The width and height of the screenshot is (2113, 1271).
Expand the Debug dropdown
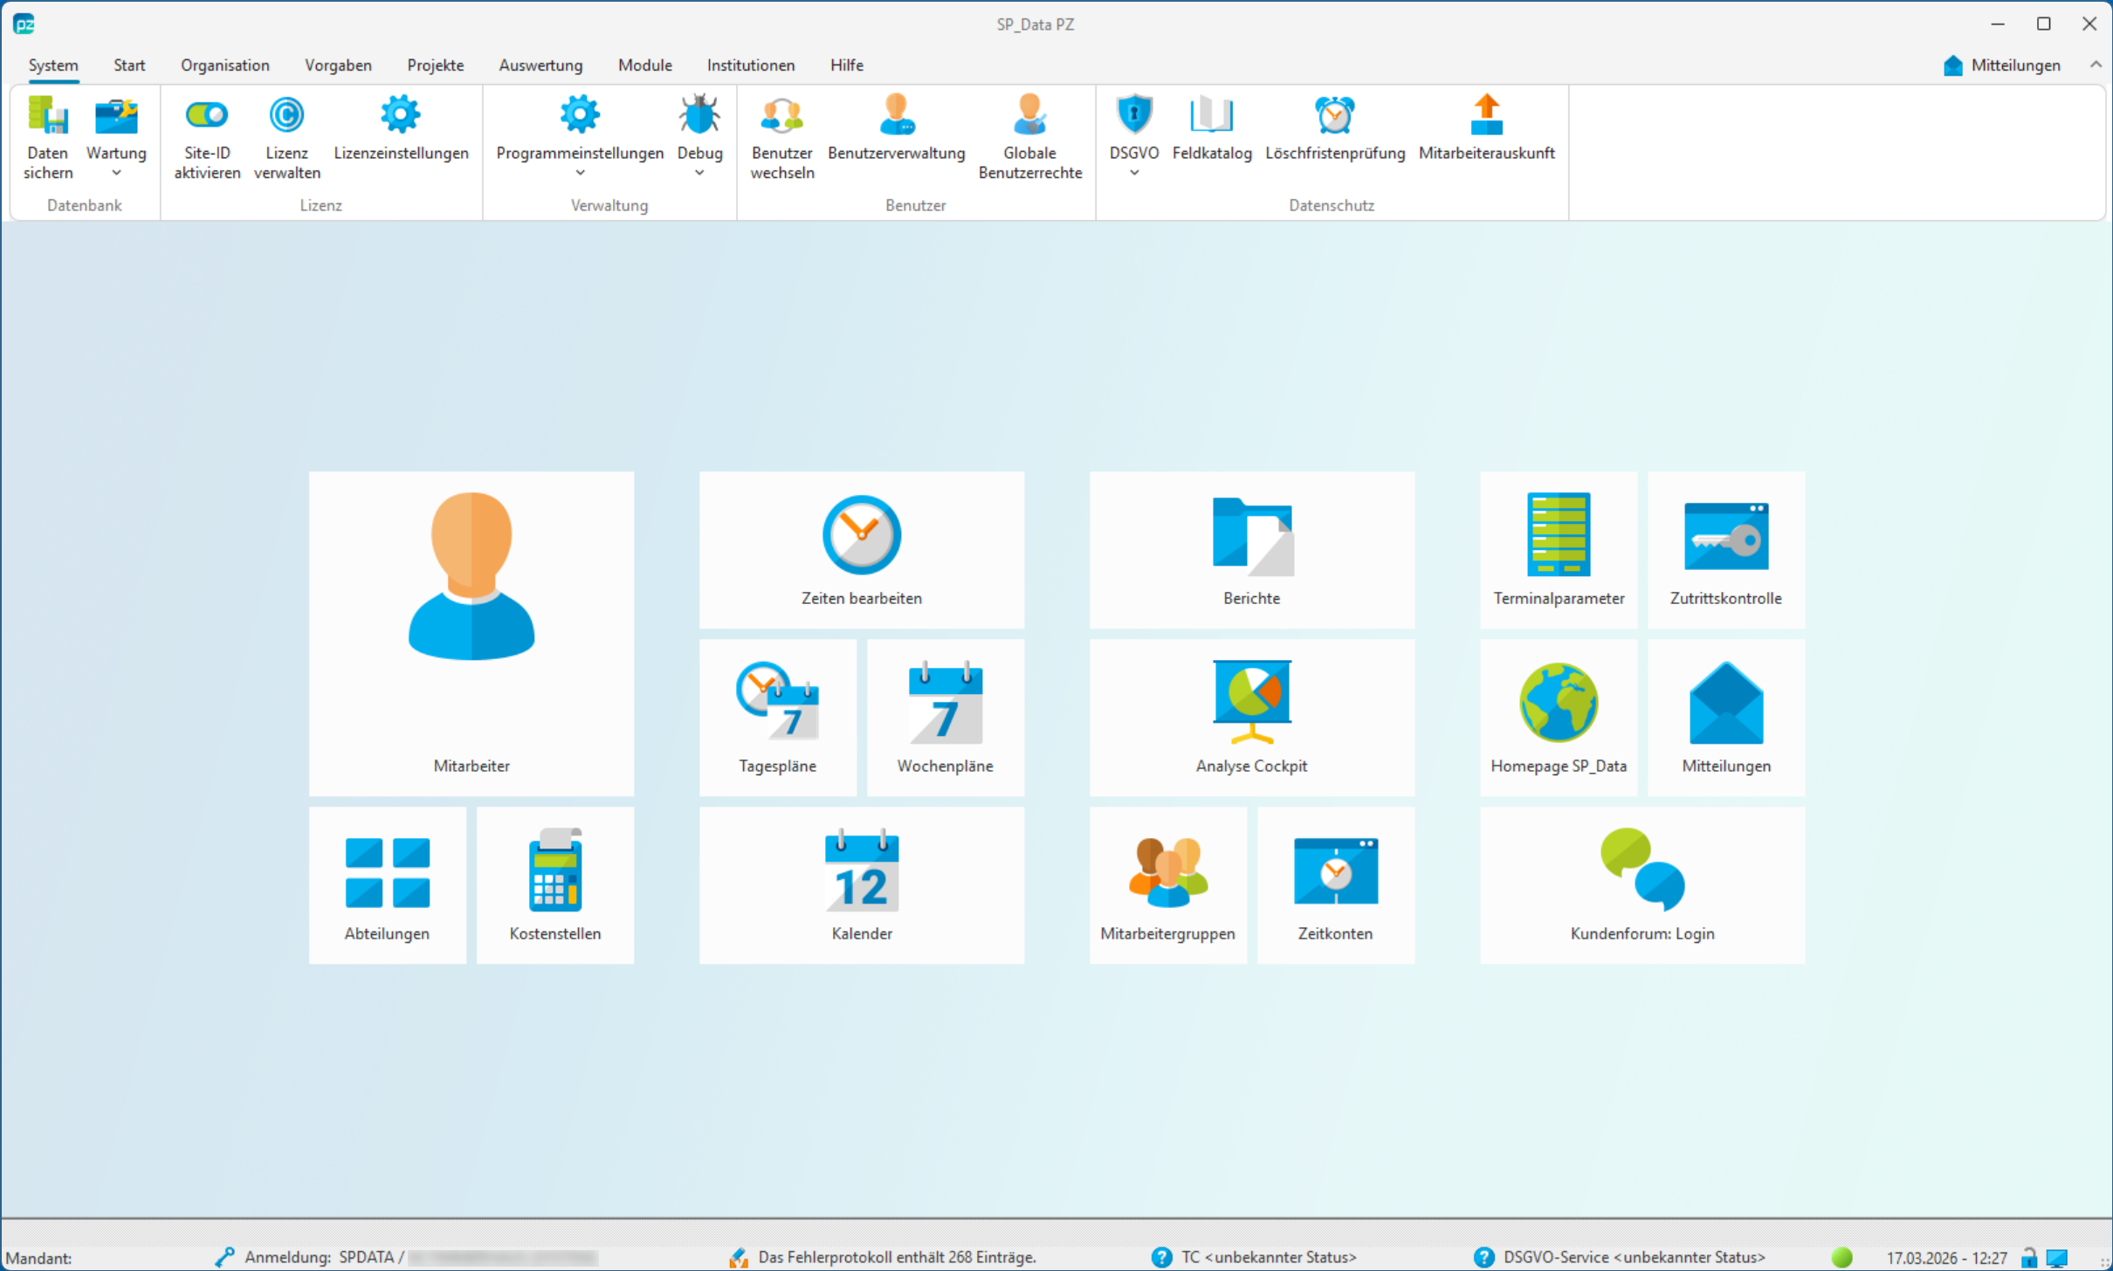click(x=699, y=173)
